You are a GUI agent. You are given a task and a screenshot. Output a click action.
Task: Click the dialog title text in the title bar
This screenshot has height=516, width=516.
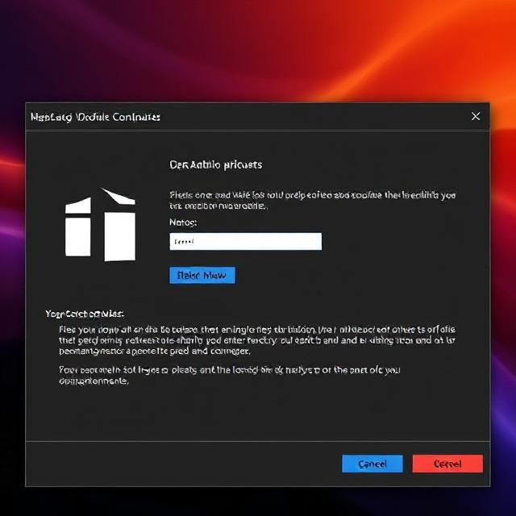click(x=95, y=117)
